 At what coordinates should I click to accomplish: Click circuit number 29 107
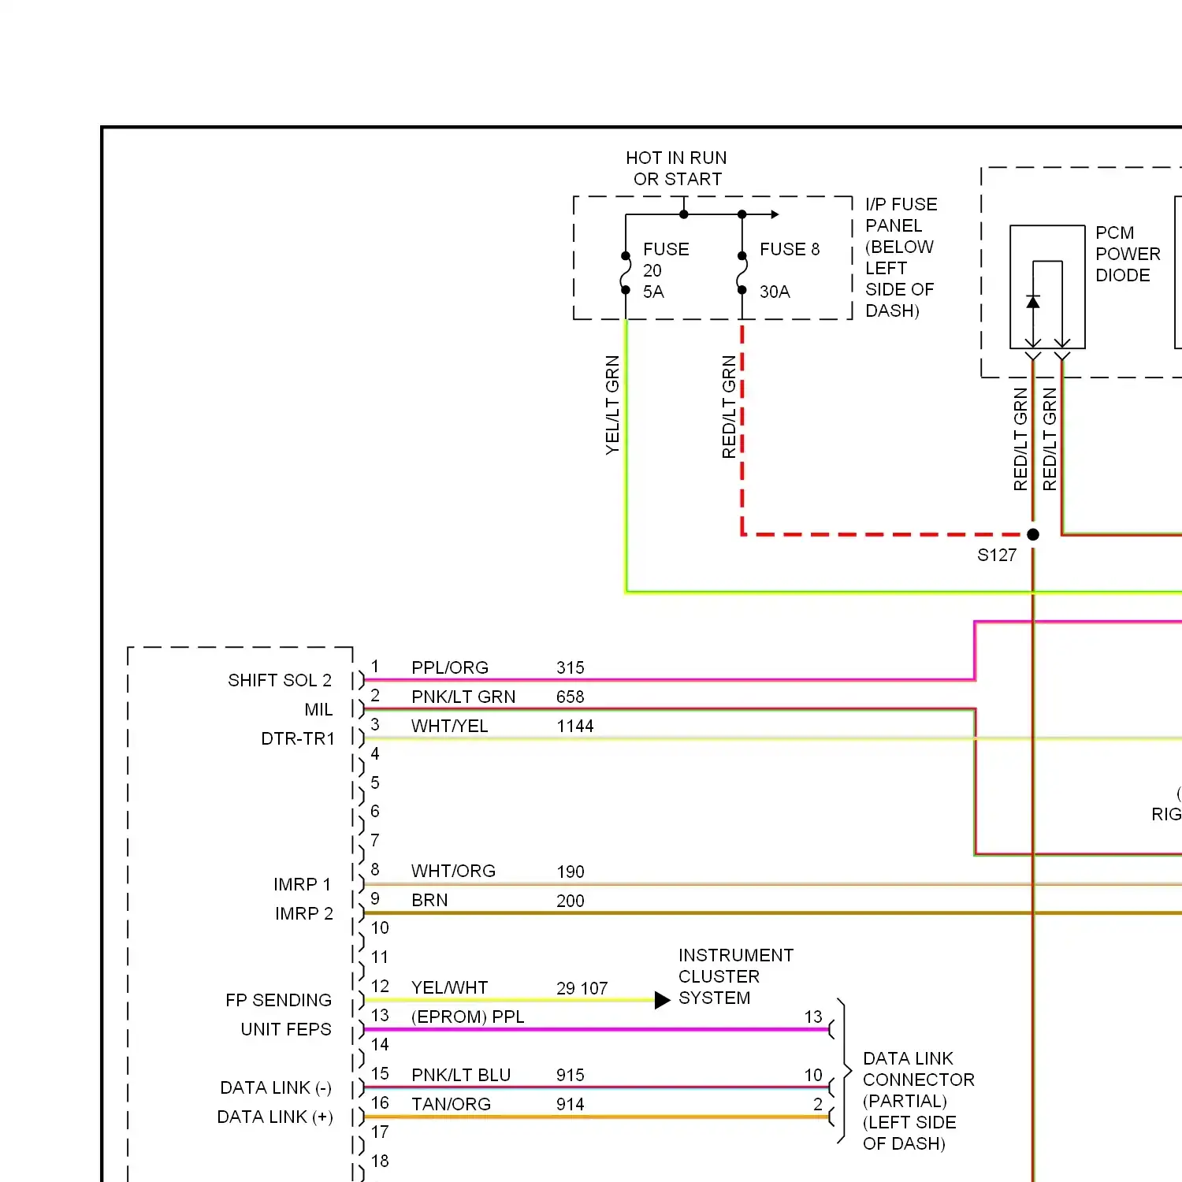[582, 988]
